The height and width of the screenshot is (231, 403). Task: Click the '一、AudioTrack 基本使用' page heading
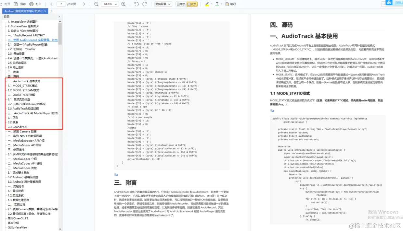tap(304, 36)
